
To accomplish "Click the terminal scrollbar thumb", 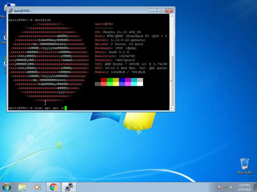I will click(x=171, y=81).
